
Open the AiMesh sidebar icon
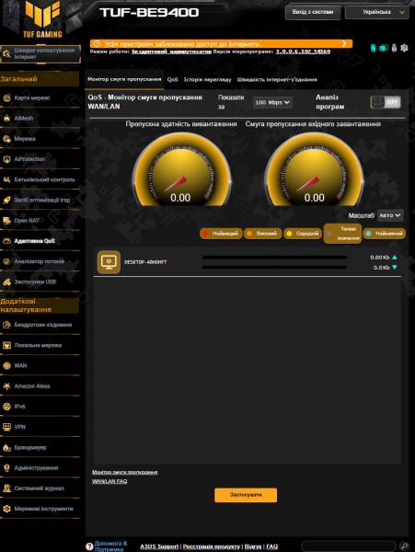(x=6, y=119)
